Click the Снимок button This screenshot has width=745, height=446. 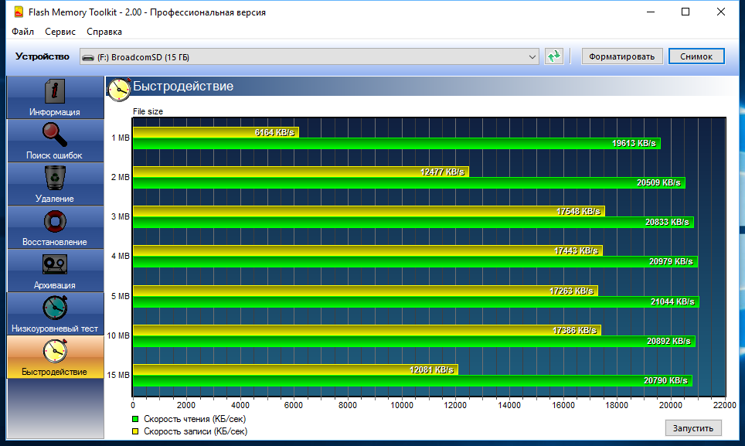(x=696, y=56)
